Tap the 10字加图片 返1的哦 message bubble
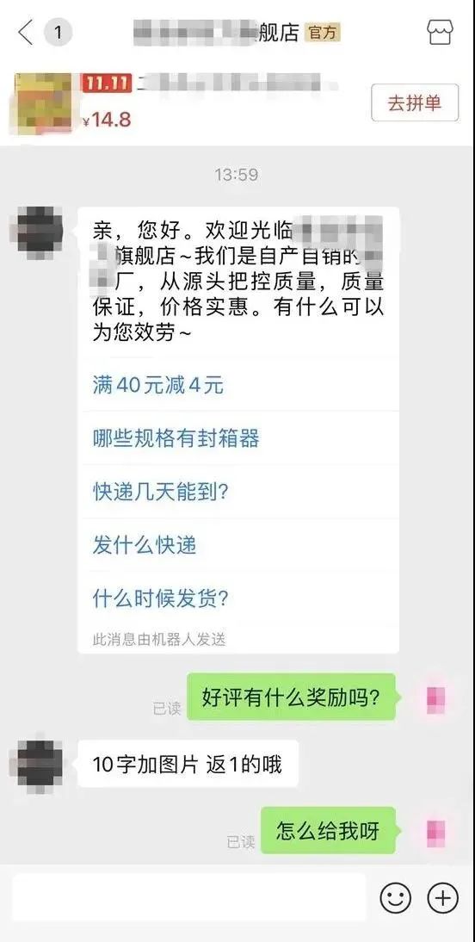The image size is (475, 942). (188, 764)
